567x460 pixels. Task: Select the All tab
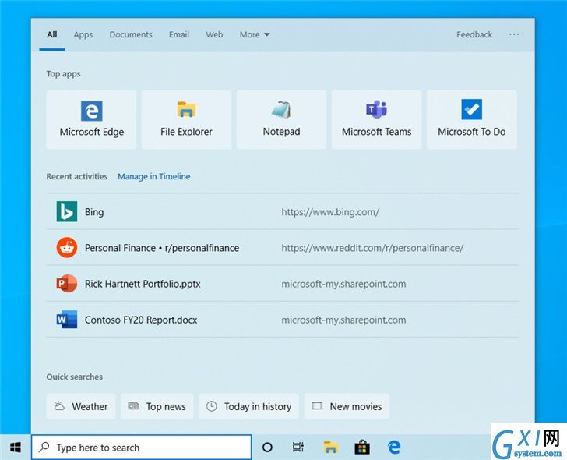tap(52, 35)
